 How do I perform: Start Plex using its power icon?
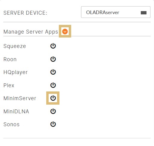click(53, 85)
